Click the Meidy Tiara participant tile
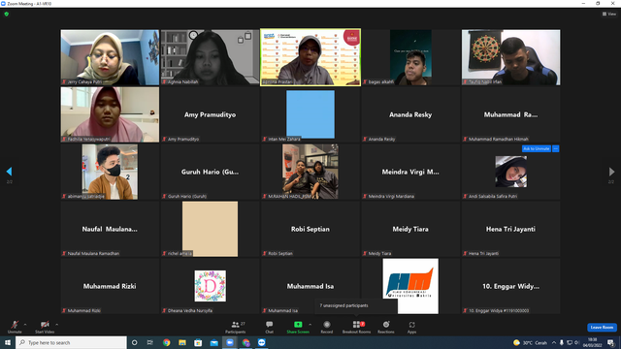 pyautogui.click(x=410, y=229)
